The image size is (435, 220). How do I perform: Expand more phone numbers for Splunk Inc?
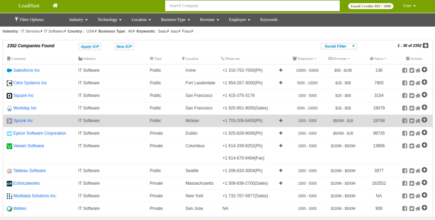(x=281, y=120)
